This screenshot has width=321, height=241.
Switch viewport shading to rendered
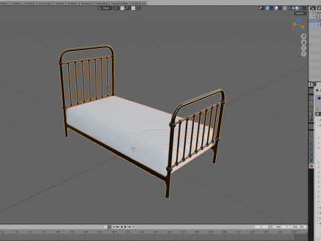301,8
